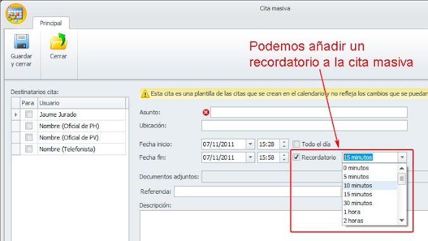428x241 pixels.
Task: Choose 5 minutos from reminder list
Action: pos(370,177)
